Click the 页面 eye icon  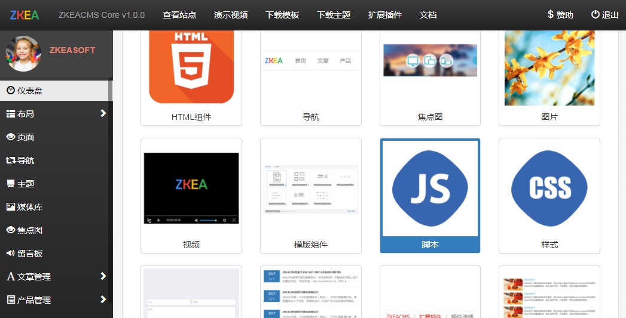pyautogui.click(x=11, y=137)
